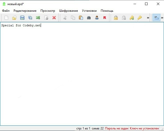Screen dimensions: 164x131
Task: Click the grey padlock decrypt icon
Action: point(124,18)
